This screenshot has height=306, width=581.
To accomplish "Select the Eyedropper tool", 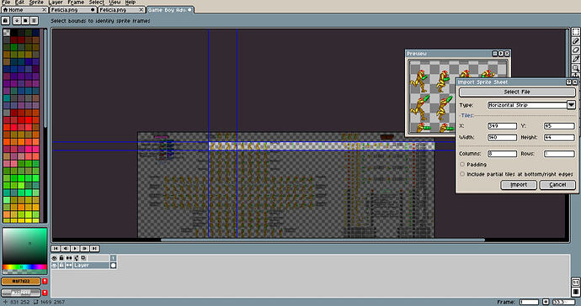I will click(575, 59).
